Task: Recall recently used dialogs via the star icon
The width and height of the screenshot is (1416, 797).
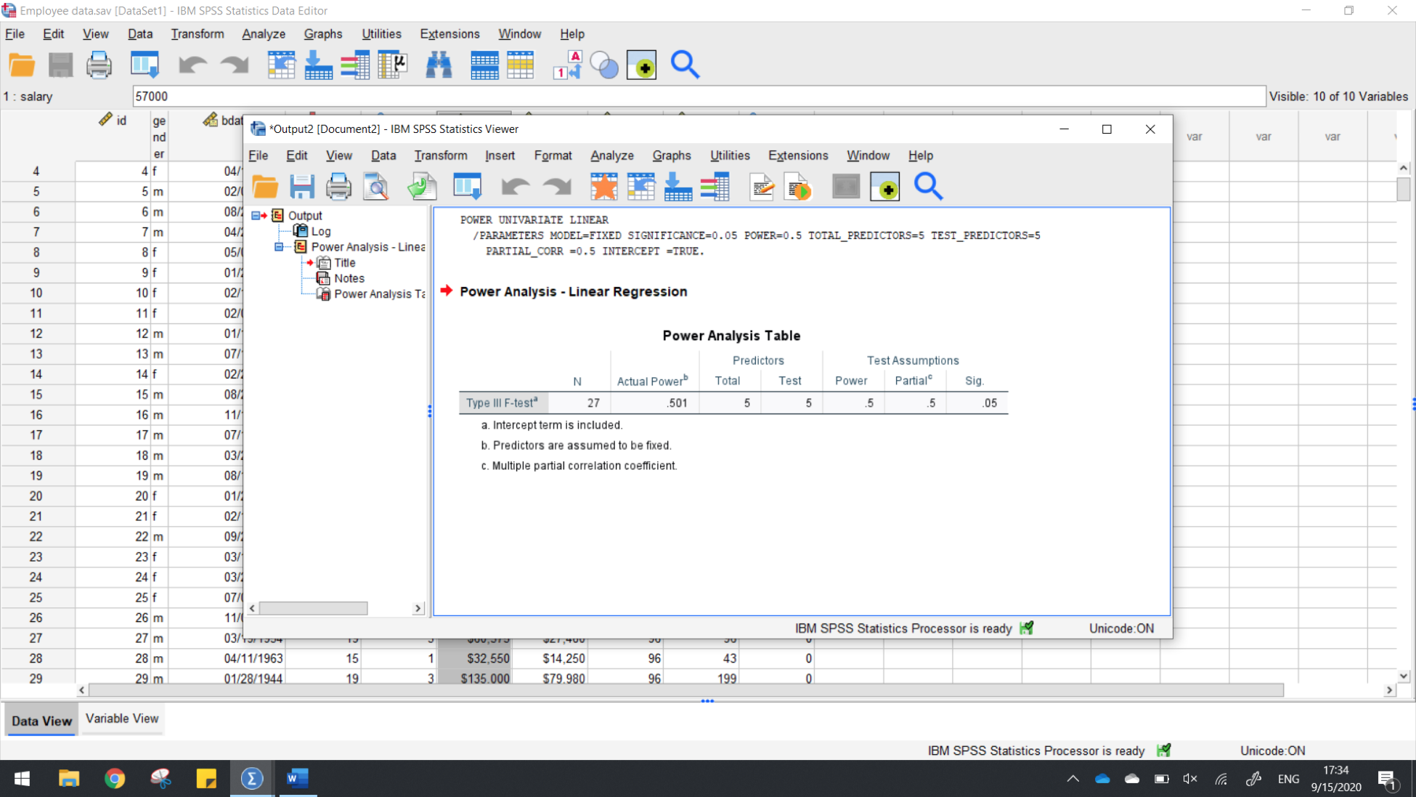Action: pyautogui.click(x=605, y=187)
